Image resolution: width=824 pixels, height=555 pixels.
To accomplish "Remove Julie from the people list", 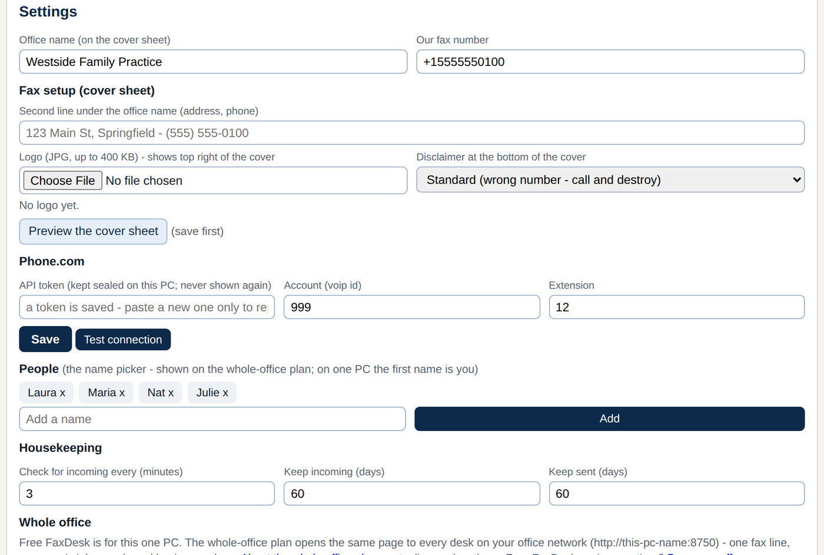I will (x=212, y=393).
